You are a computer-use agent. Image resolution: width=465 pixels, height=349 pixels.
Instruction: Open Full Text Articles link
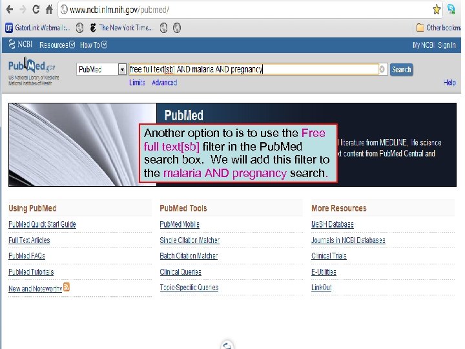[x=29, y=240]
